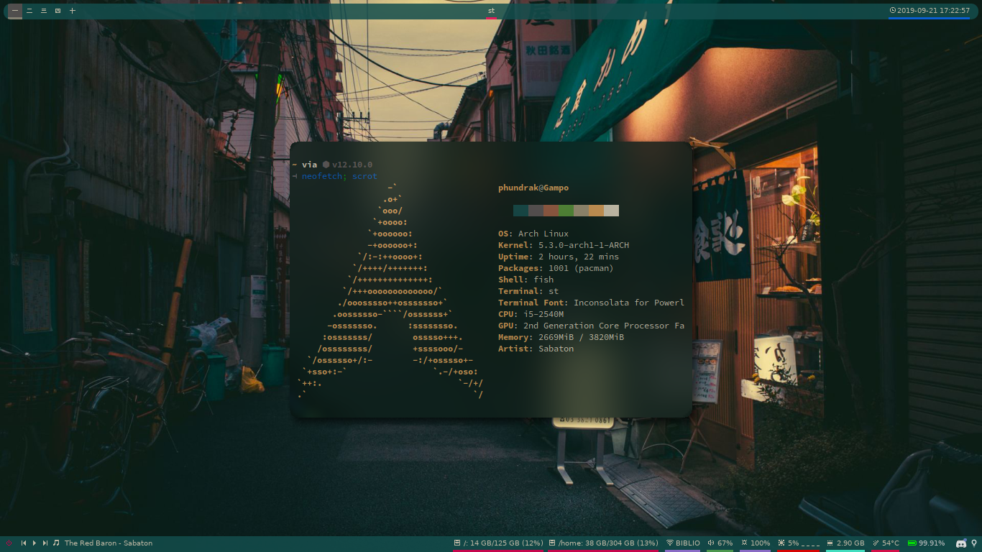Click the date and time 2019-09-21 clock
Screen dimensions: 982x552
[930, 11]
